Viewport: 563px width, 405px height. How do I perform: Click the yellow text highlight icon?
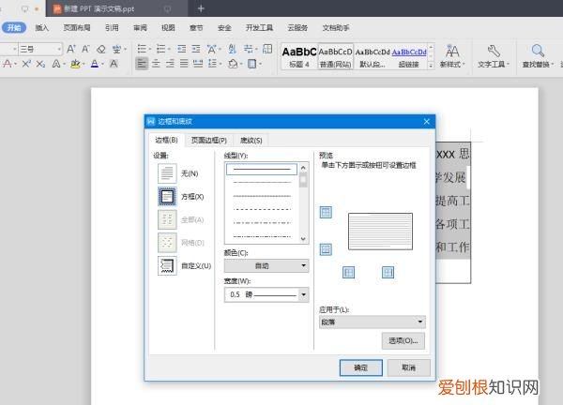tap(75, 64)
